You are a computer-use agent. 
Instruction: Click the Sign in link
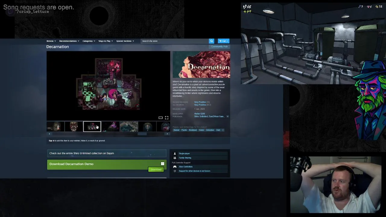52,141
